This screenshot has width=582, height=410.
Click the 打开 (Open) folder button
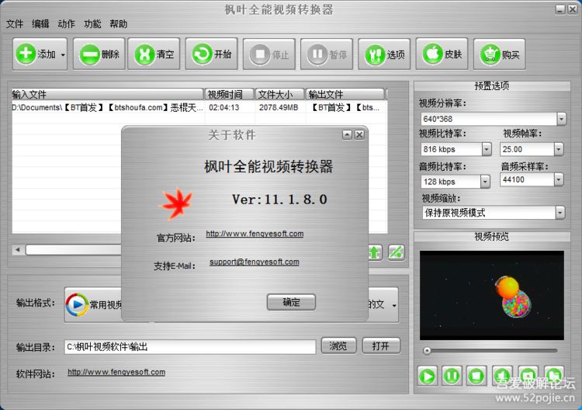click(x=381, y=346)
